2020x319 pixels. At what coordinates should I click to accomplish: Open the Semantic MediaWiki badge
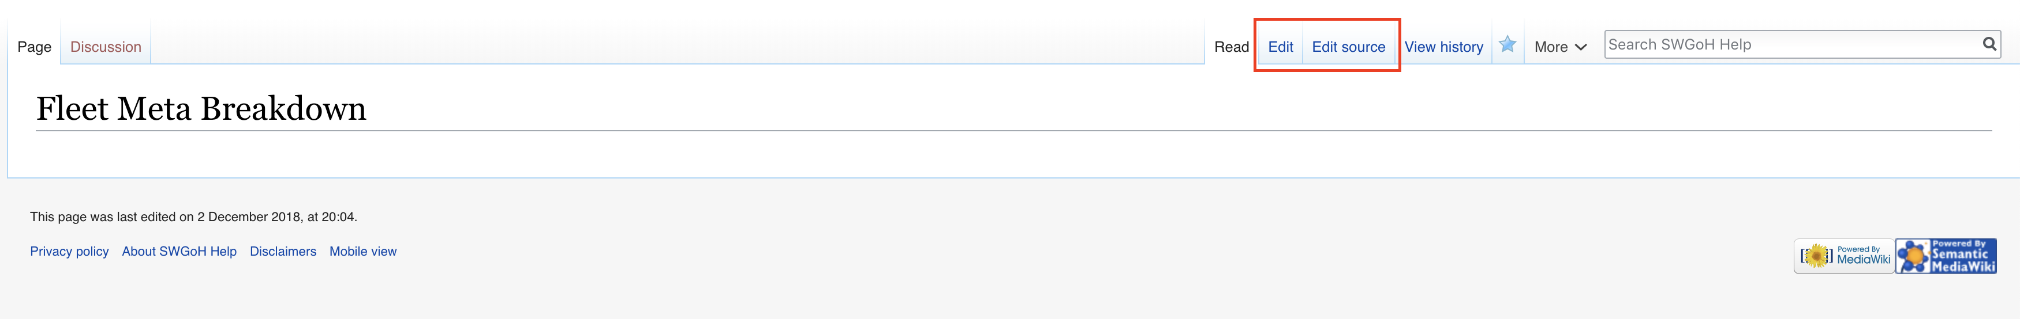click(x=1946, y=256)
